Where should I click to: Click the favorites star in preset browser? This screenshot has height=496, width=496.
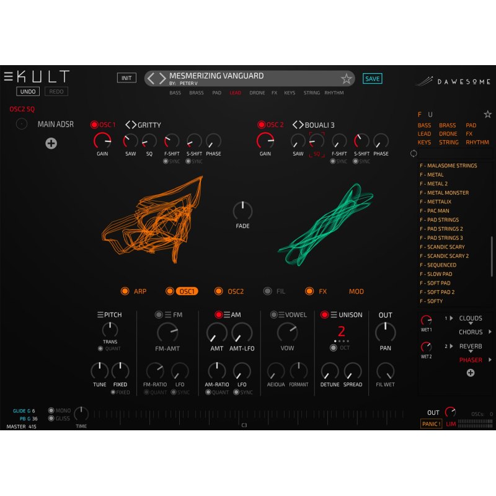[x=487, y=114]
